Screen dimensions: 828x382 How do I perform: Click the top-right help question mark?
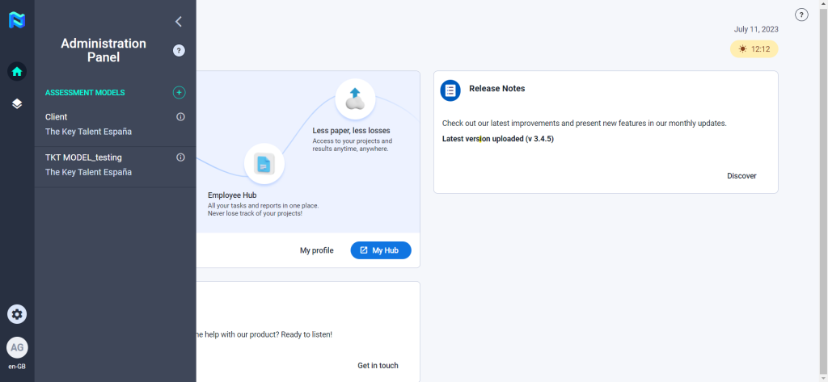[801, 15]
